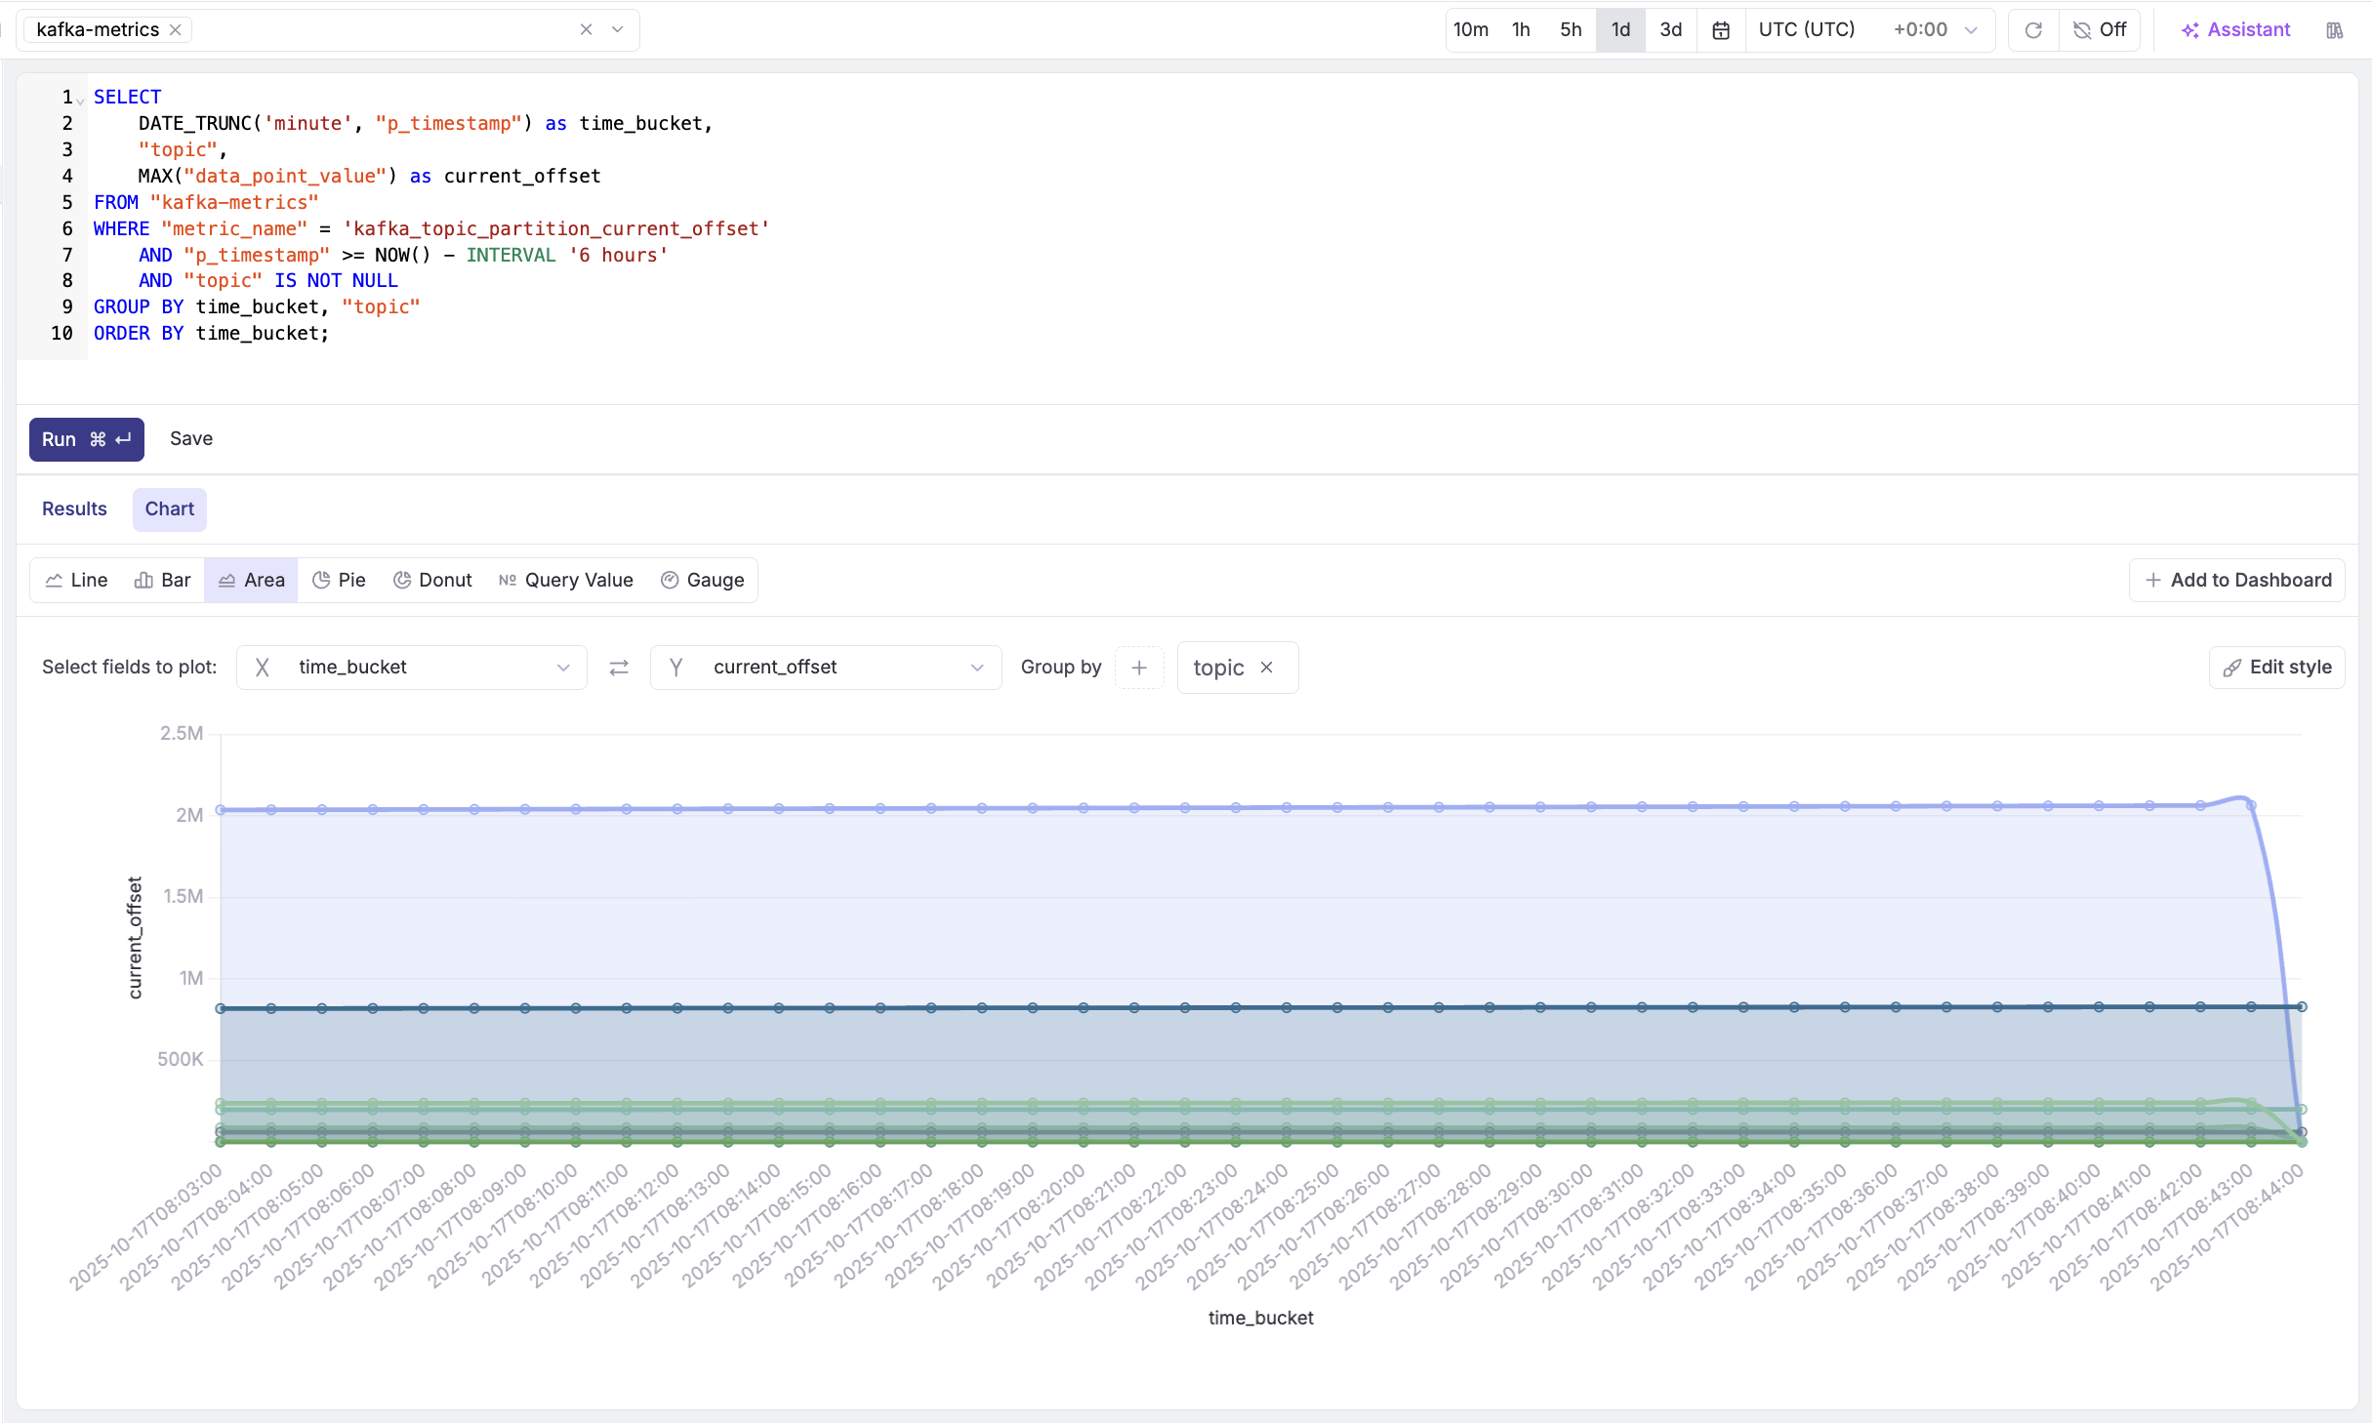Open the X axis time_bucket dropdown
The height and width of the screenshot is (1423, 2372).
click(x=411, y=668)
